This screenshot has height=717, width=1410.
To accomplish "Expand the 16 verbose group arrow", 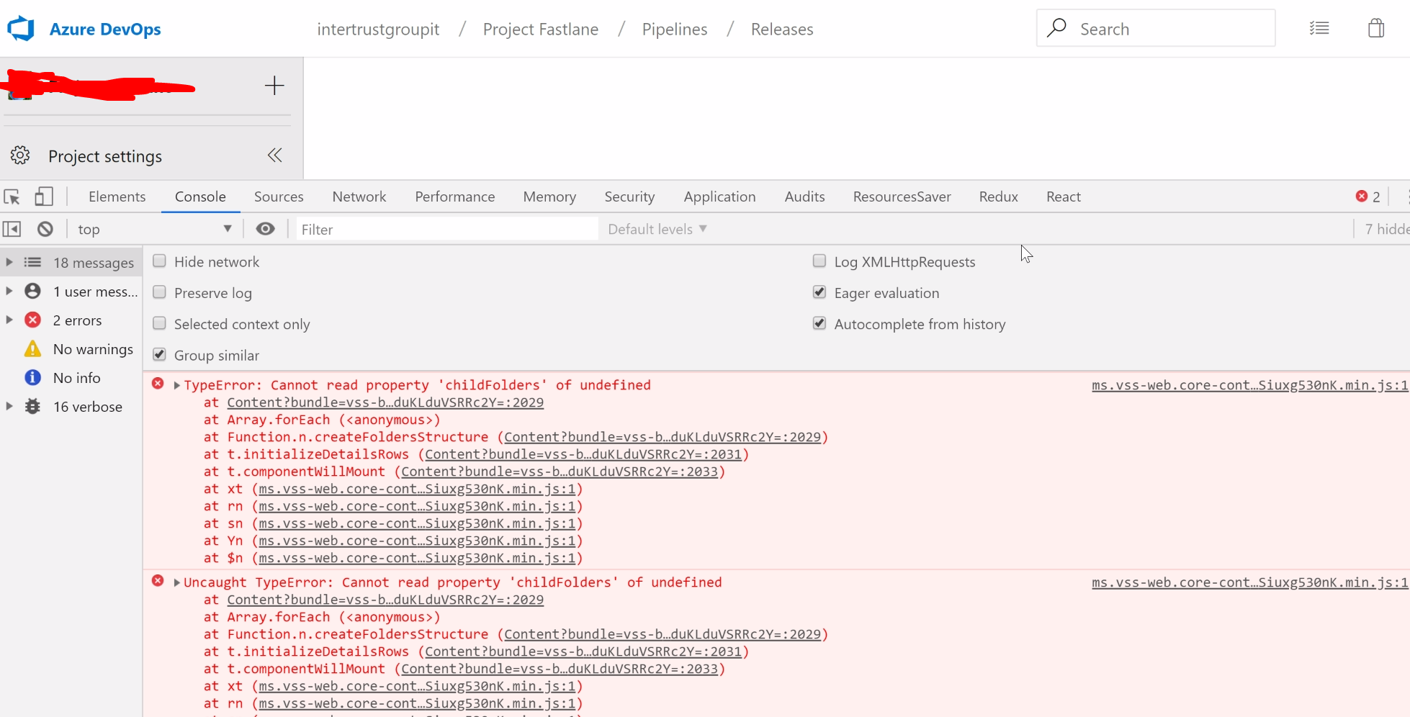I will pyautogui.click(x=9, y=406).
